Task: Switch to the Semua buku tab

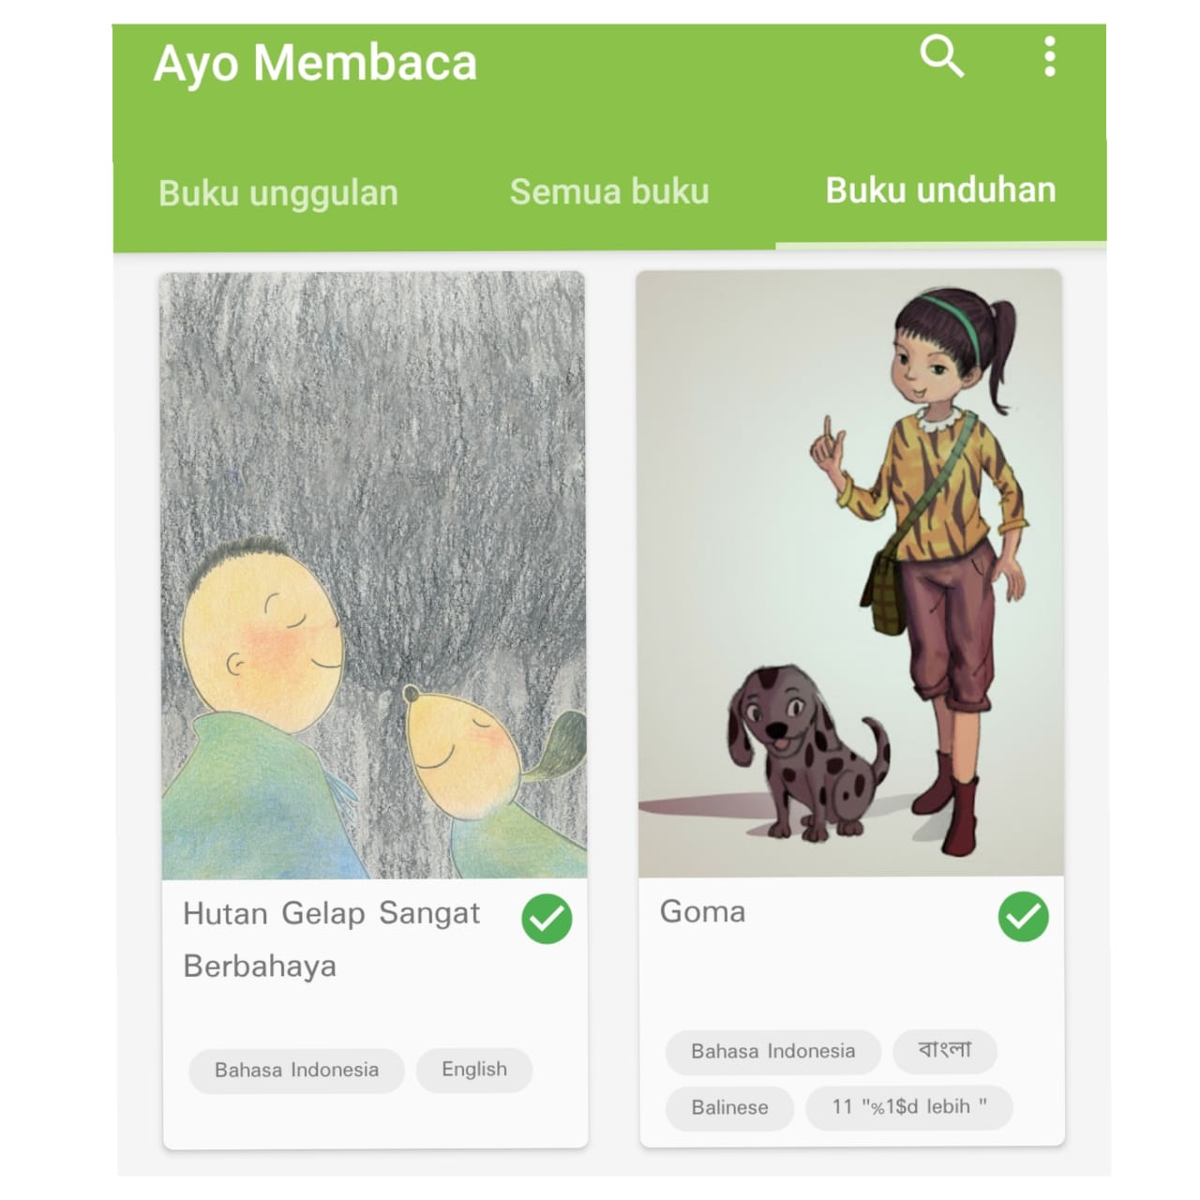Action: pos(609,192)
